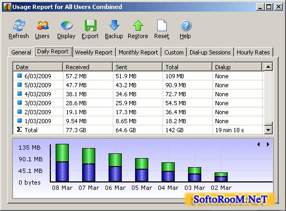The width and height of the screenshot is (286, 211).
Task: Sort by the Date column header
Action: point(38,67)
